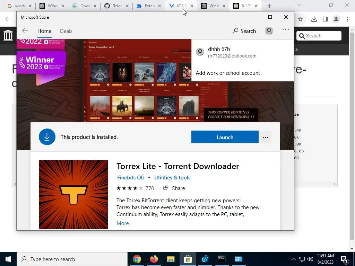Switch to the Extensions browser tab
The width and height of the screenshot is (355, 266).
click(x=149, y=6)
